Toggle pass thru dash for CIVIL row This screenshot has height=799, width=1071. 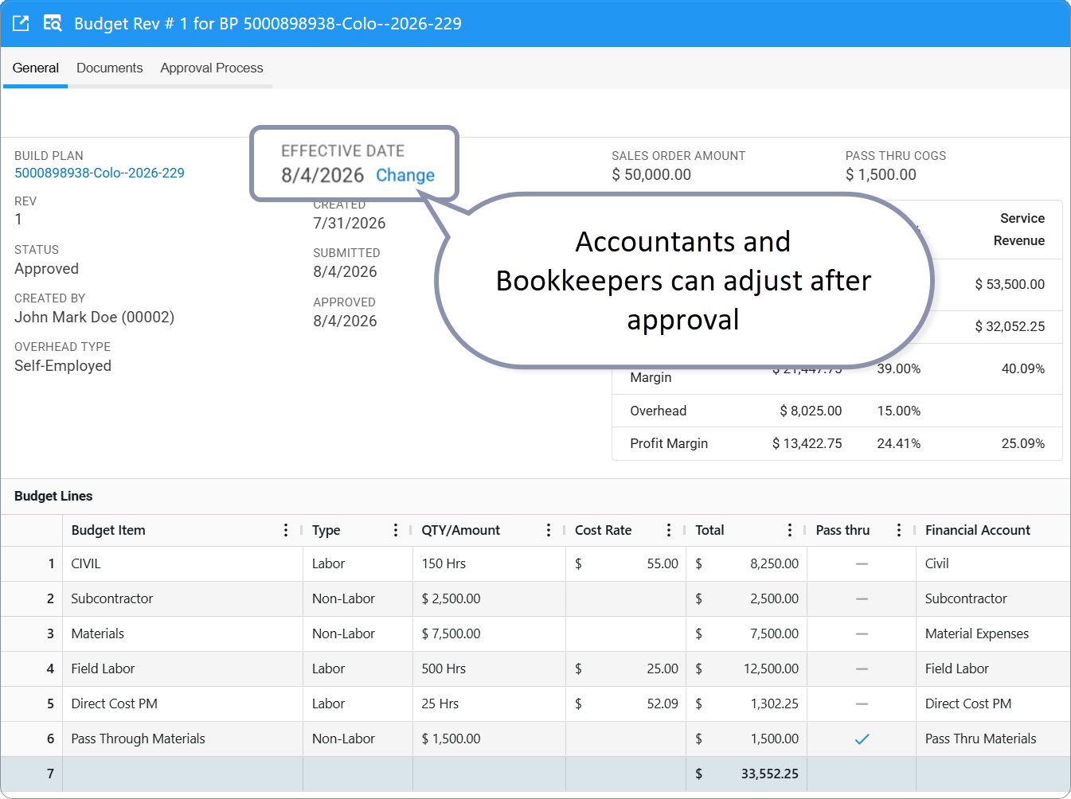coord(862,563)
